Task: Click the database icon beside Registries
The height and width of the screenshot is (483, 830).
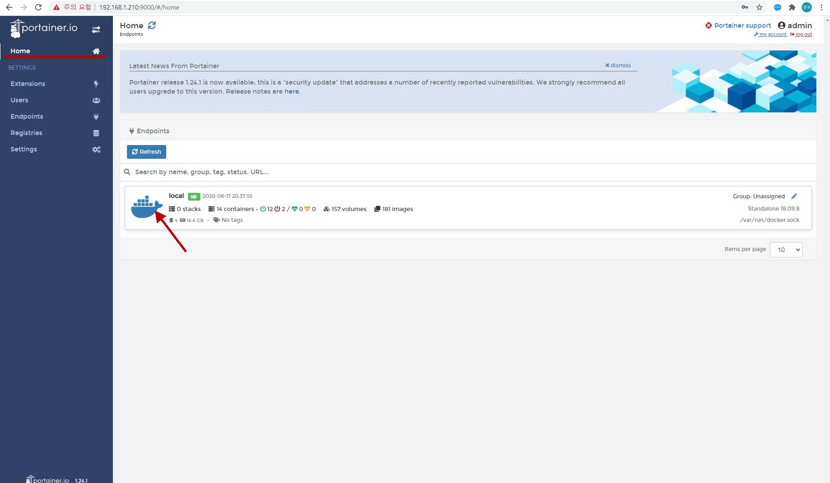Action: pos(96,133)
